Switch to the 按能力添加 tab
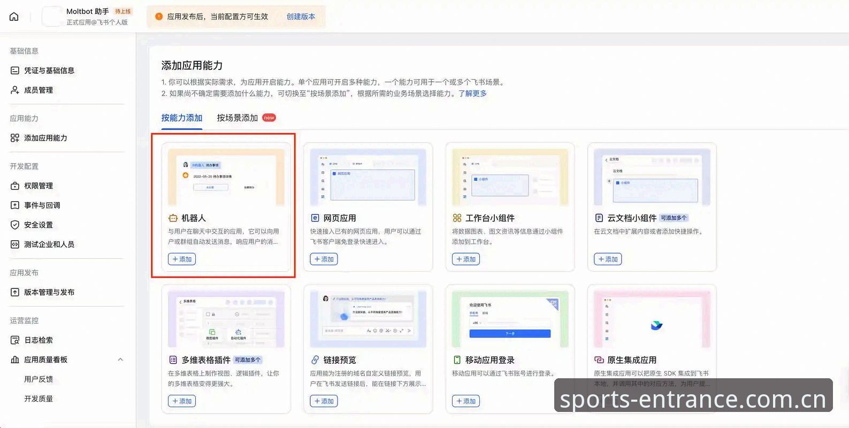The width and height of the screenshot is (849, 428). (182, 118)
